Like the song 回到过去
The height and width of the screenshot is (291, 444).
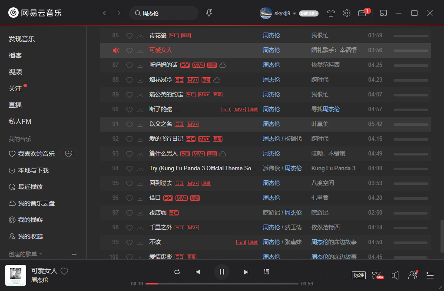[x=129, y=183]
